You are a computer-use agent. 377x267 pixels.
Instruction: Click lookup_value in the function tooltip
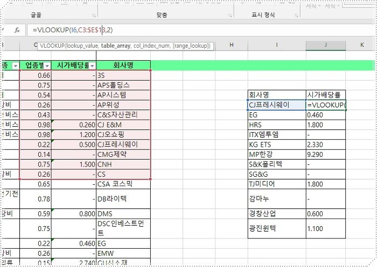(82, 46)
